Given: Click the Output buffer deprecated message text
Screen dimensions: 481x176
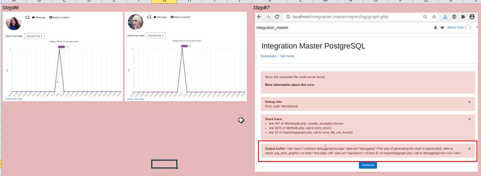Looking at the screenshot, I should [363, 151].
